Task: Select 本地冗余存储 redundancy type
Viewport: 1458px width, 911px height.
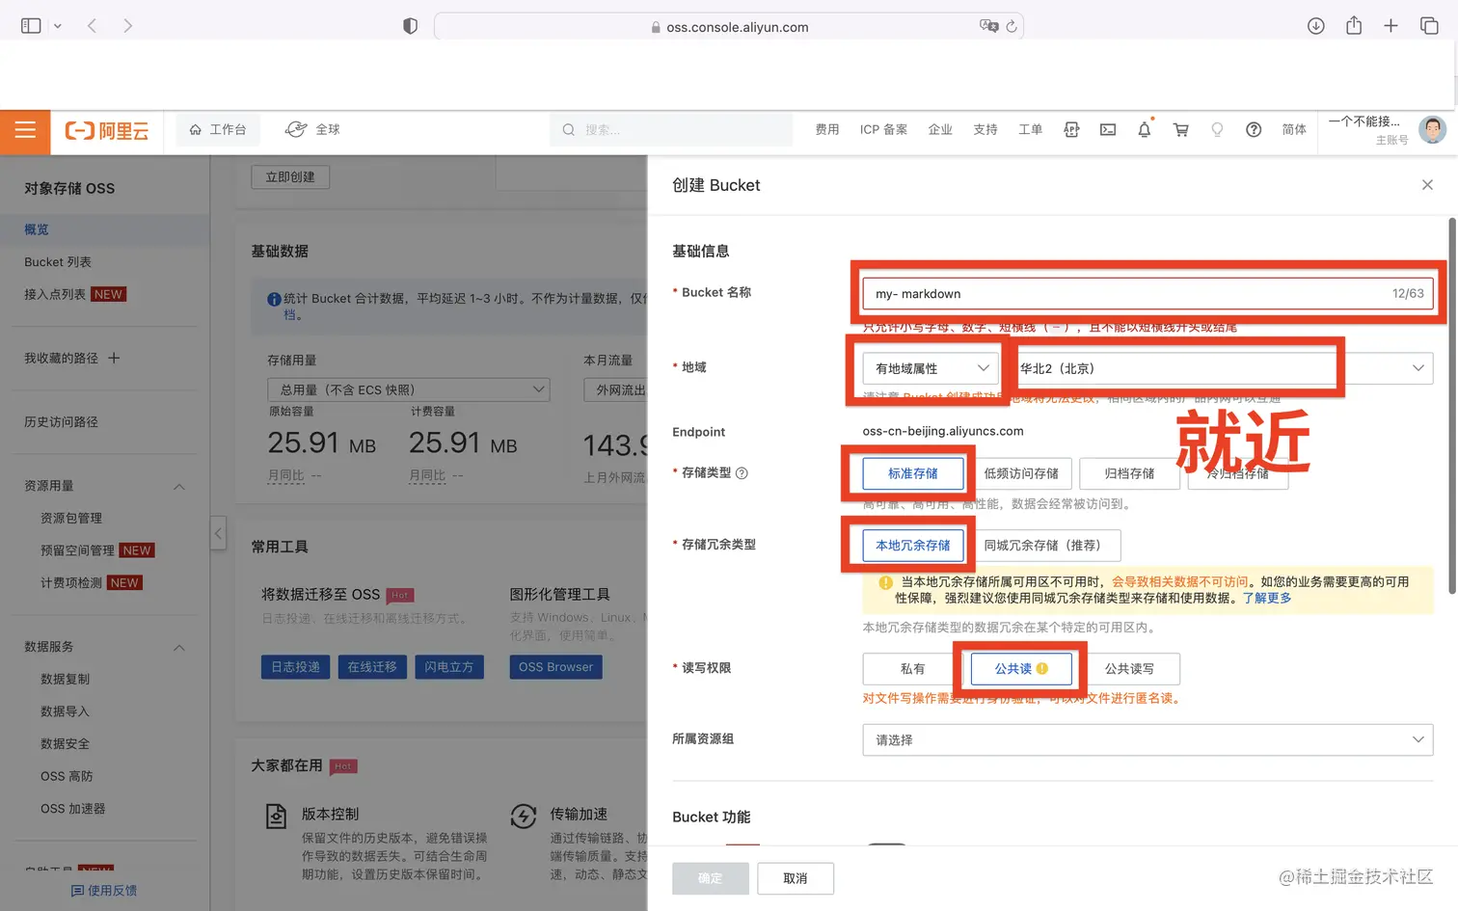Action: coord(912,545)
